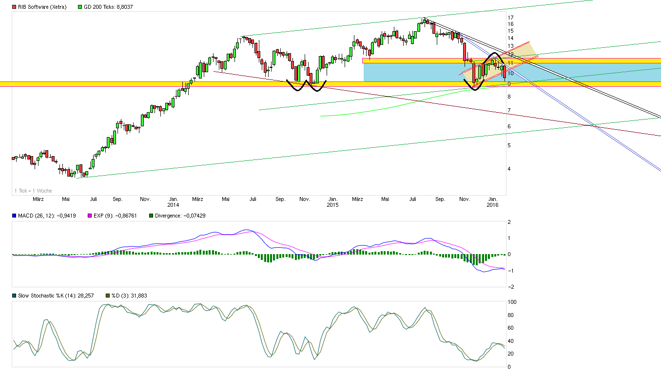Click the 7 value on price axis

pyautogui.click(x=509, y=111)
